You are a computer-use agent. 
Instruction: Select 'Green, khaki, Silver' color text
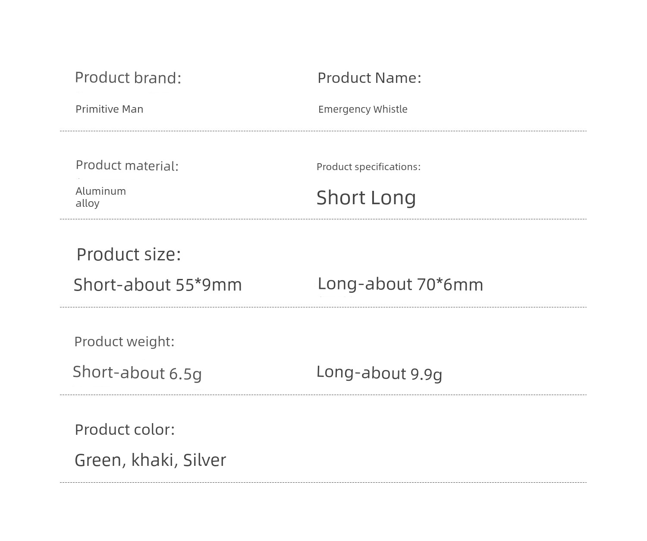(x=150, y=460)
